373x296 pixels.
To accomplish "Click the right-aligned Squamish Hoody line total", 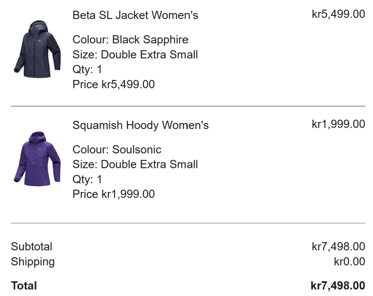I will coord(338,124).
